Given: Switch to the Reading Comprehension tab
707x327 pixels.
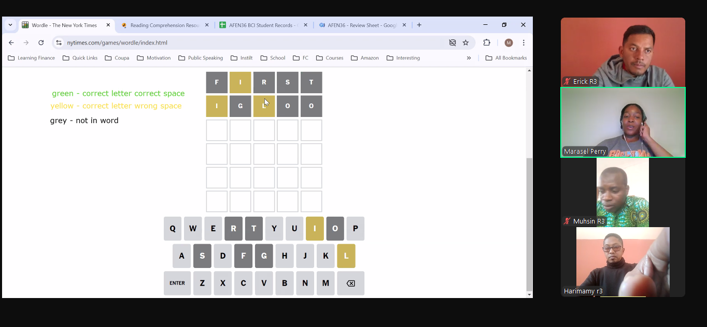Looking at the screenshot, I should click(x=164, y=25).
